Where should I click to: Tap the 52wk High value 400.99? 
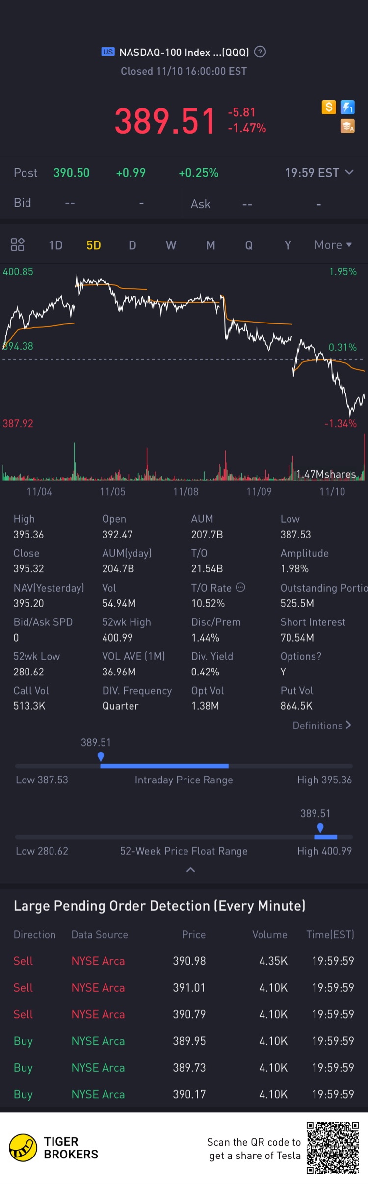pyautogui.click(x=117, y=638)
